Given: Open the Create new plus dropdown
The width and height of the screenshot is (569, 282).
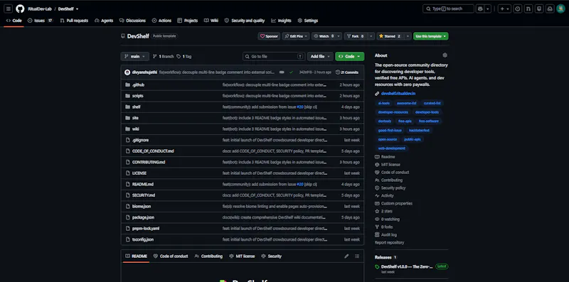Looking at the screenshot, I should coord(504,9).
